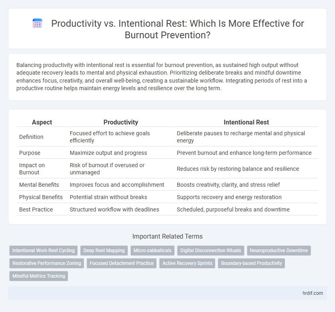Click 'Structured workflow with deadlines' cell
Screen dimensions: 335x312
(121, 209)
